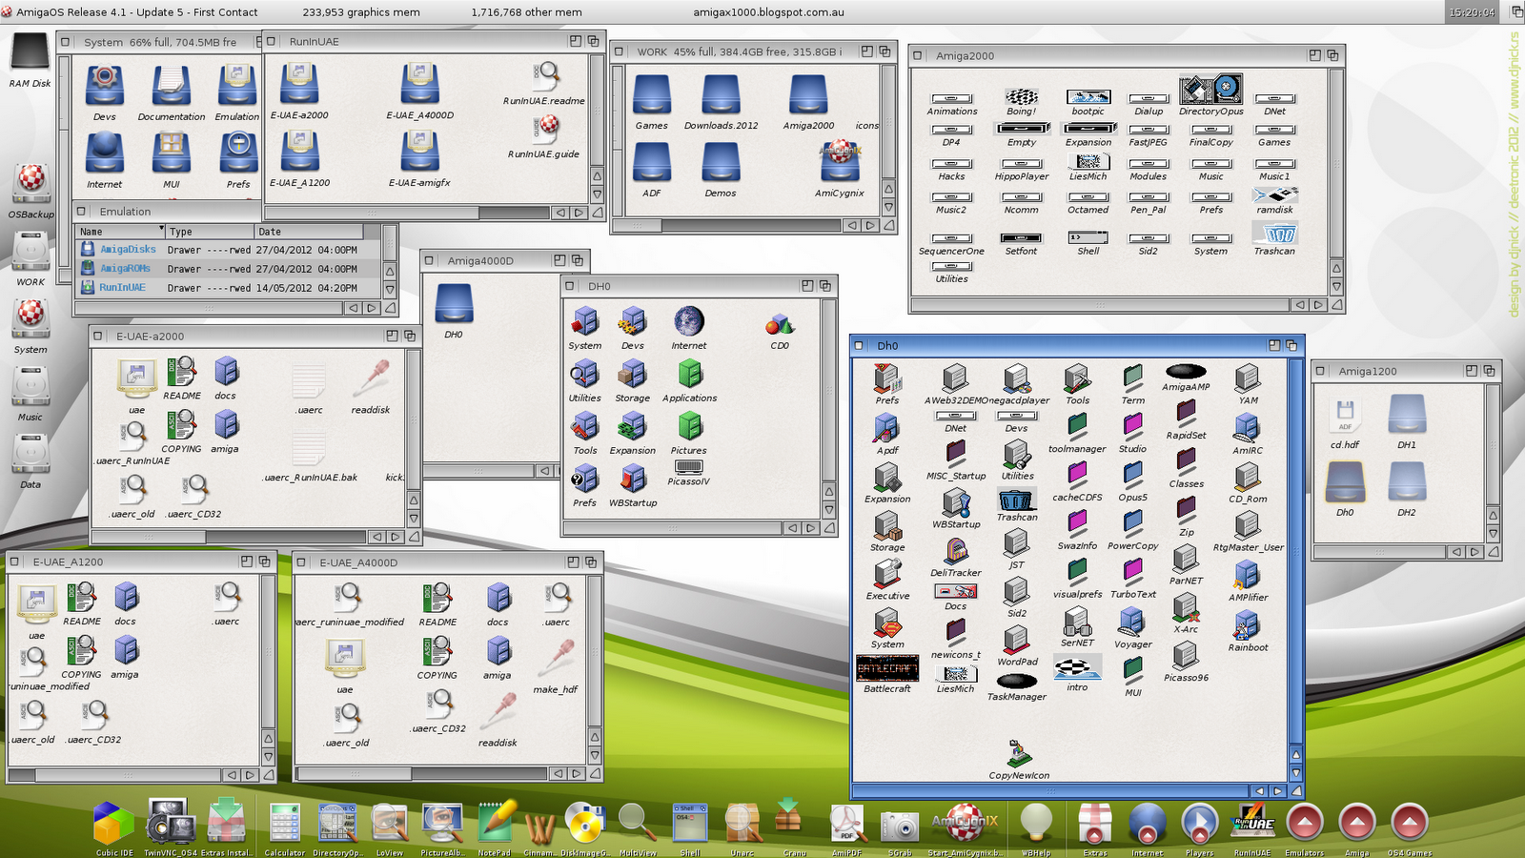Launch AmigaAMP in Dh0 window
Image resolution: width=1525 pixels, height=858 pixels.
click(1186, 372)
